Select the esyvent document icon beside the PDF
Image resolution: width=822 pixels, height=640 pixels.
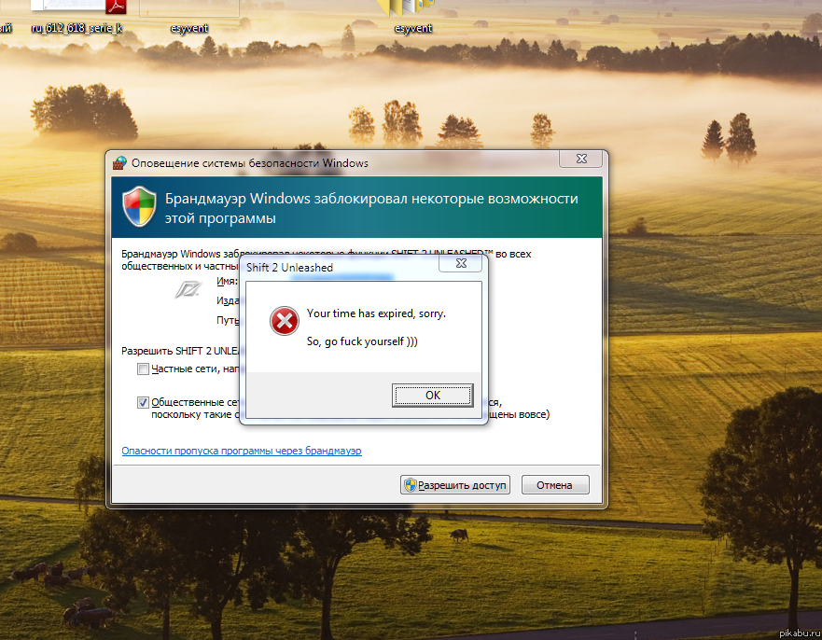pyautogui.click(x=188, y=9)
